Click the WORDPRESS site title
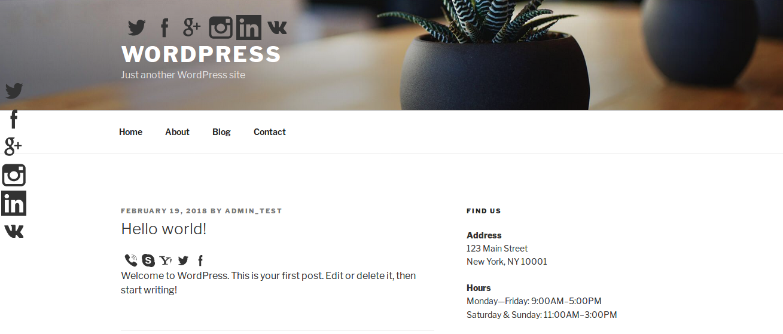 click(201, 54)
